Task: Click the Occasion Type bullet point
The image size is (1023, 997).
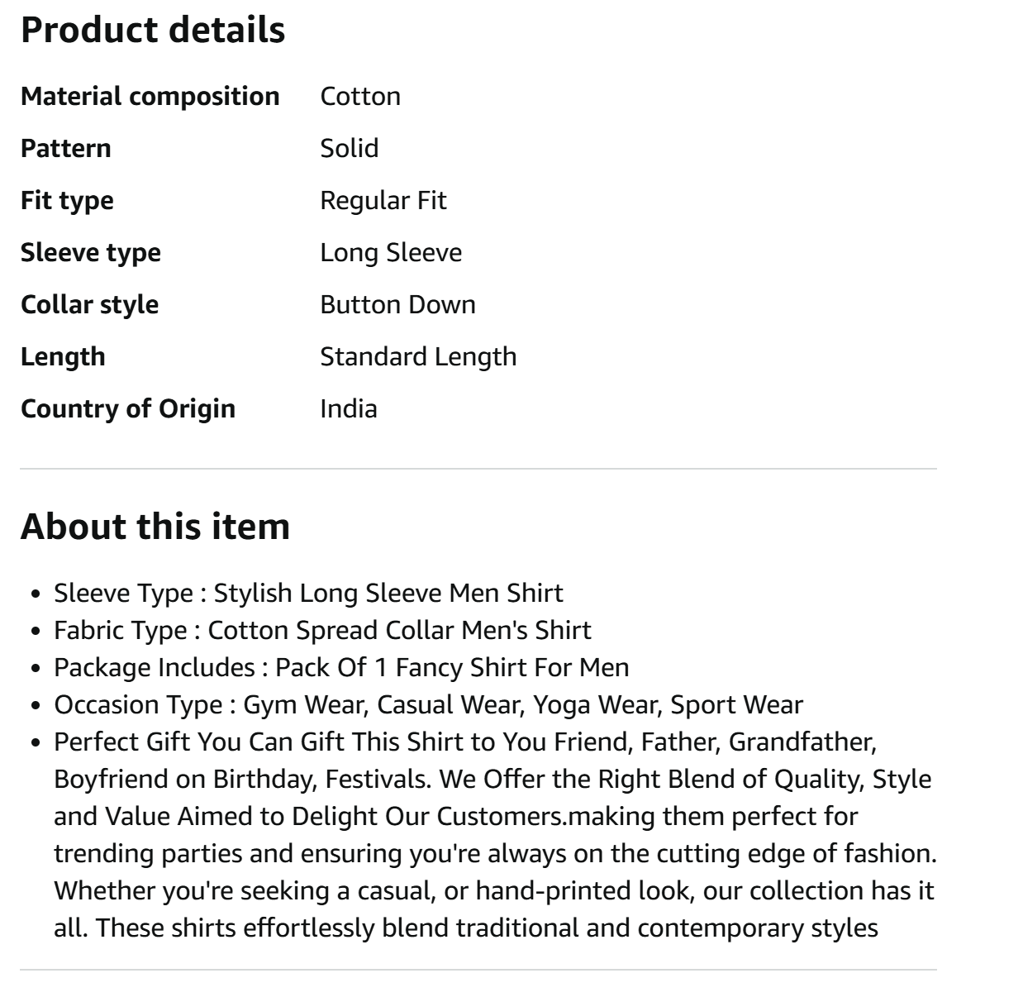Action: pyautogui.click(x=428, y=704)
